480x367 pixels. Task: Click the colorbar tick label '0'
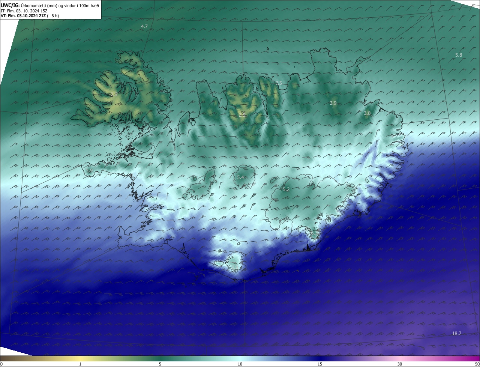click(x=1, y=364)
